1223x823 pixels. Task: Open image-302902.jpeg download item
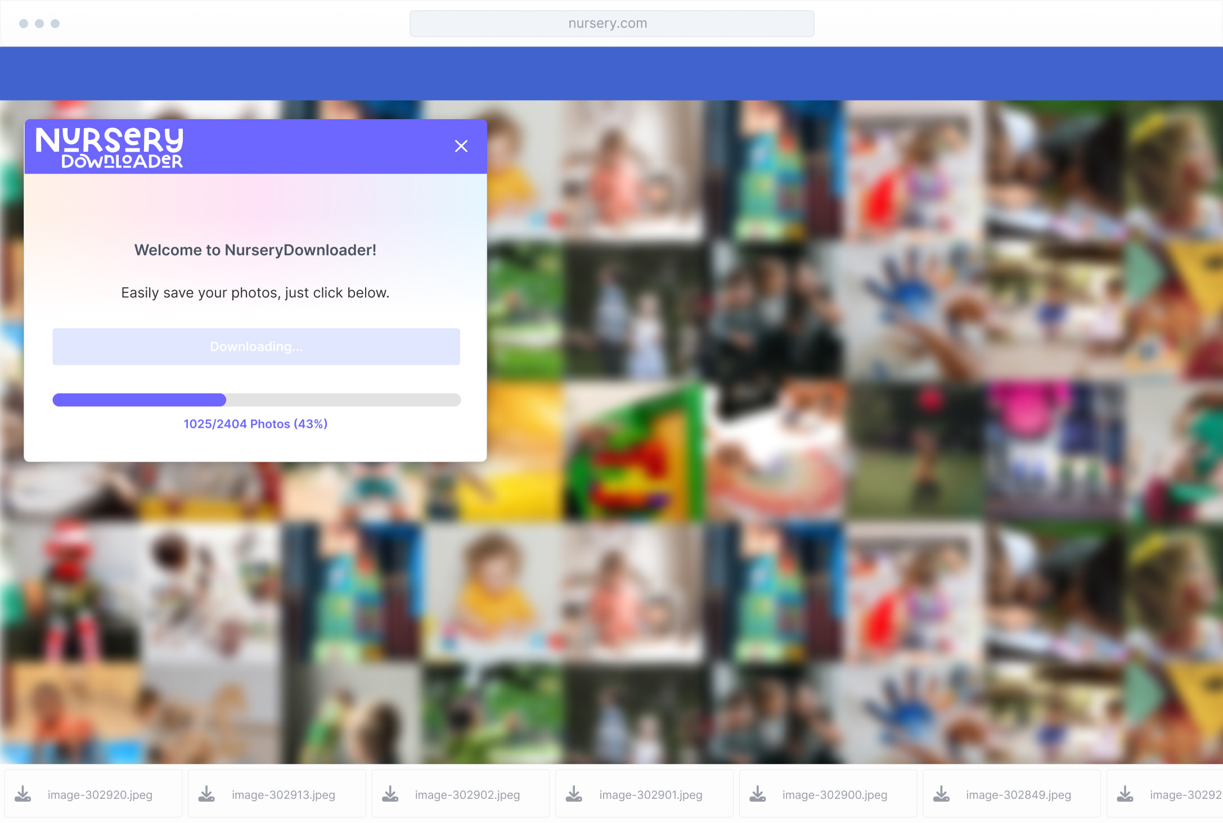(467, 795)
